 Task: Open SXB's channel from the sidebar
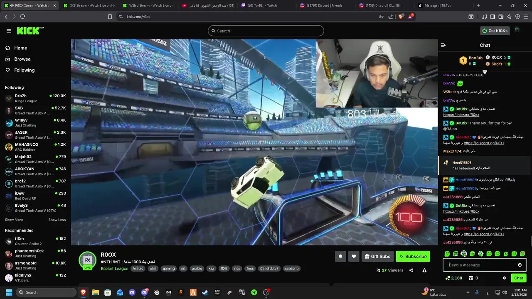(35, 110)
